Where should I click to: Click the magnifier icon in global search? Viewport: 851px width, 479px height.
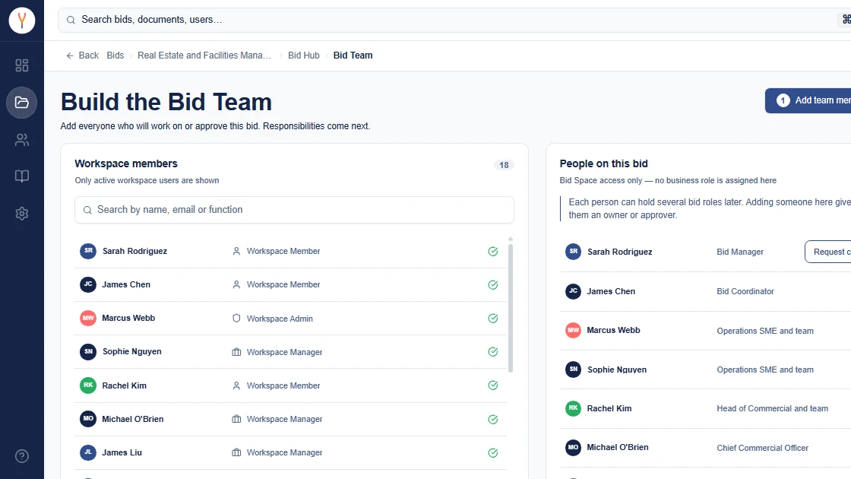(71, 20)
